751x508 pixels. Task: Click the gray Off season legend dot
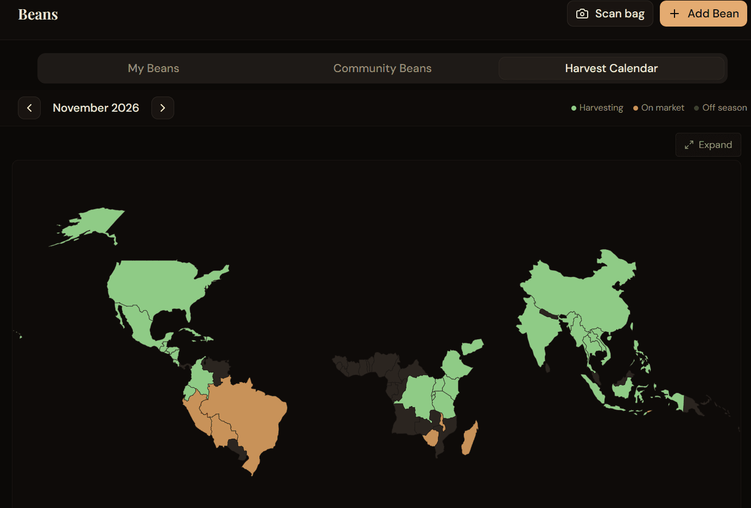[696, 108]
